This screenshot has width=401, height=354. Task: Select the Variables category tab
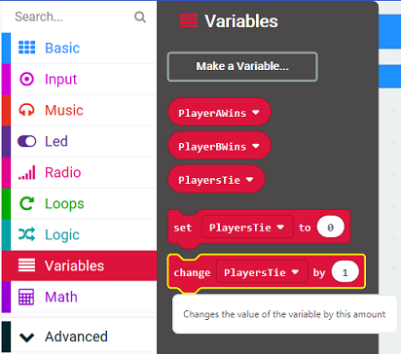click(x=79, y=265)
